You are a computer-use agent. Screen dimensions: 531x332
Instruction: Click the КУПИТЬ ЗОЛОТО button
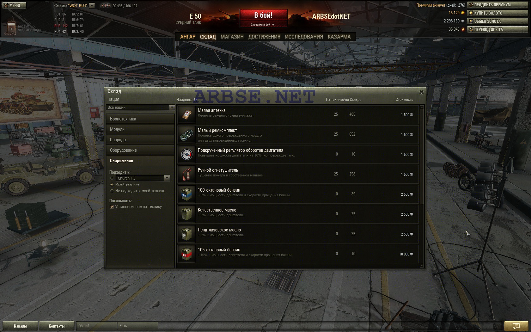click(x=498, y=13)
